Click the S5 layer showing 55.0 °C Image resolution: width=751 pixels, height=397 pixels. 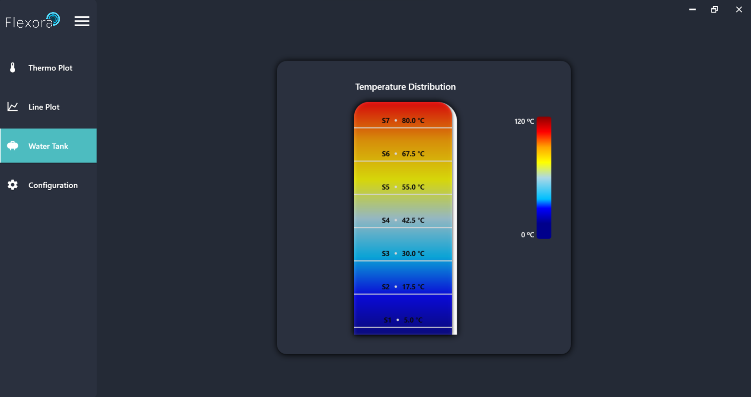coord(403,178)
